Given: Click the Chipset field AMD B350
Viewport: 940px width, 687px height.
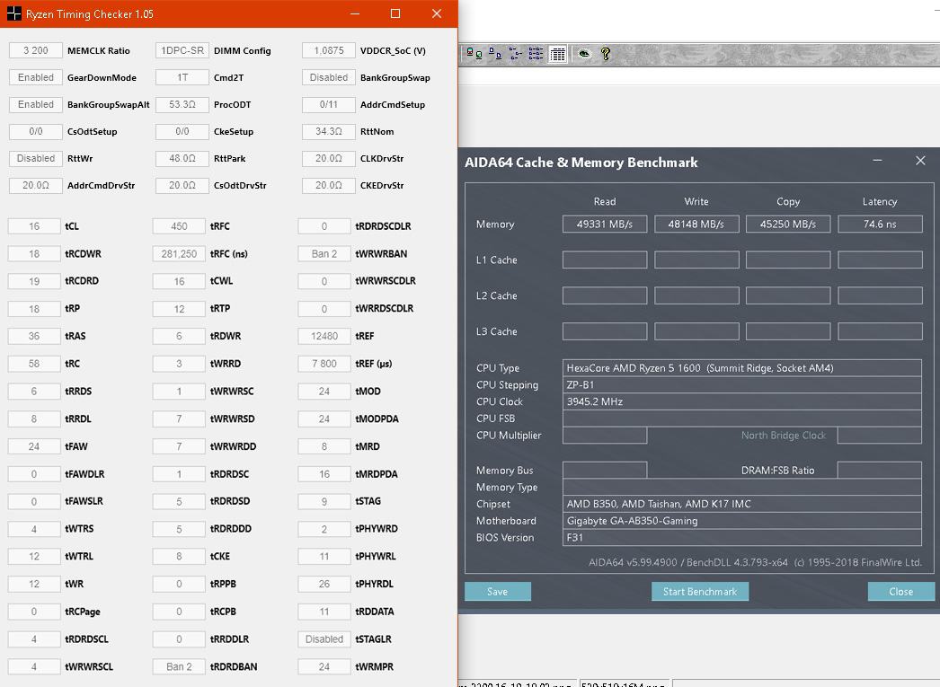Looking at the screenshot, I should pos(741,504).
